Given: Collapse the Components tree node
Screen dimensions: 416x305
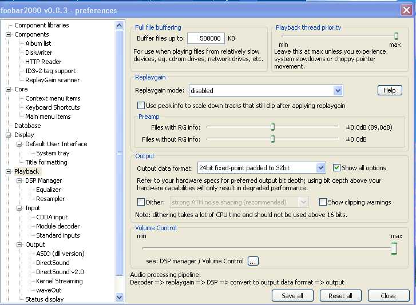Looking at the screenshot, I should 9,34.
